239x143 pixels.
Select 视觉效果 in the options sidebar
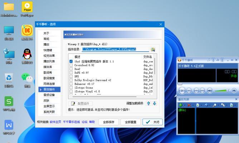tap(49, 56)
